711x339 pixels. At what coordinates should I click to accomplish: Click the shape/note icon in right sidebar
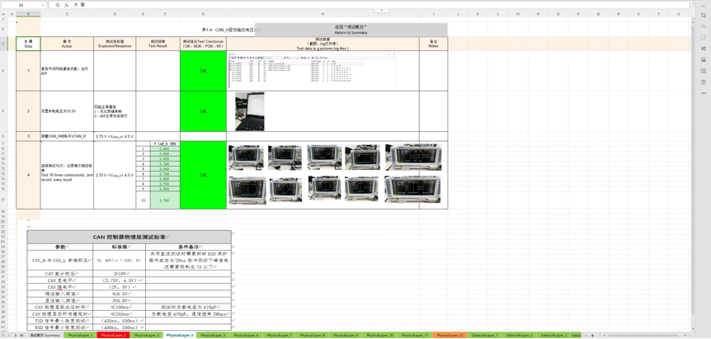click(704, 37)
